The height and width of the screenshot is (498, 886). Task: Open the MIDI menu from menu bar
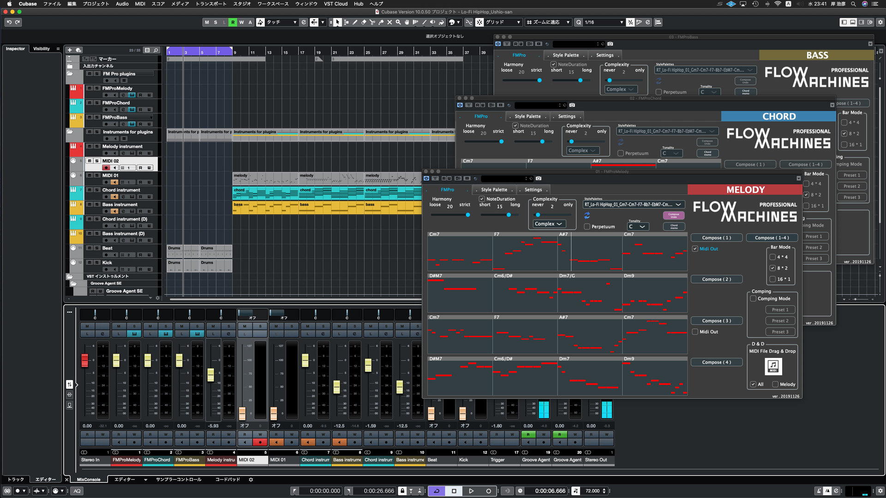tap(142, 4)
